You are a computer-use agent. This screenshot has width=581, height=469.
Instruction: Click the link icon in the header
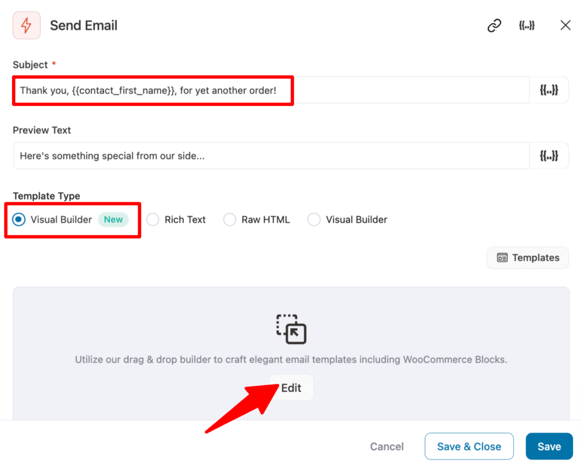(494, 25)
